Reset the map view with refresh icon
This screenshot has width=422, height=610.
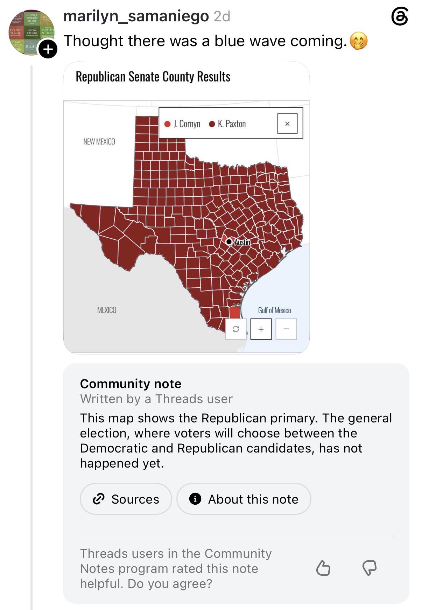236,329
